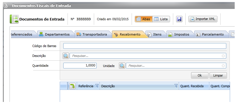237x106 pixels.
Task: Open the filter on the Descrição column
Action: coord(176,86)
